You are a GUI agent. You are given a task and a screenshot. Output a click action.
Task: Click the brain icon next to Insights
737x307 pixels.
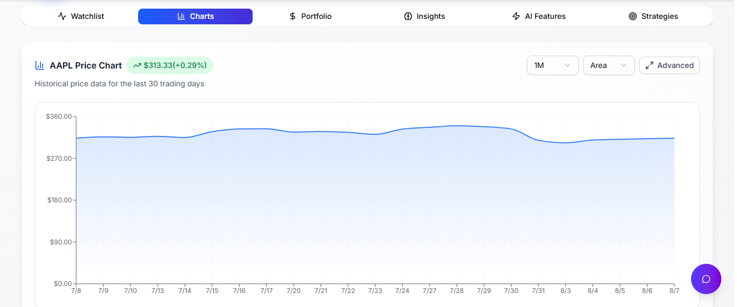coord(408,16)
